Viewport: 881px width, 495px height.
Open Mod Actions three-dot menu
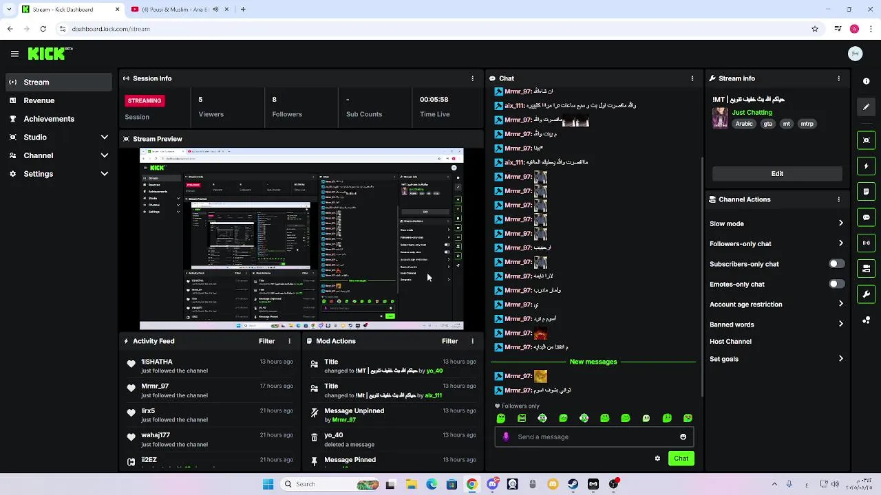472,341
